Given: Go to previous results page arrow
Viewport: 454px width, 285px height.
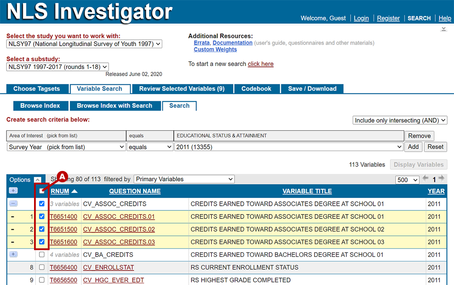Looking at the screenshot, I should coord(425,179).
